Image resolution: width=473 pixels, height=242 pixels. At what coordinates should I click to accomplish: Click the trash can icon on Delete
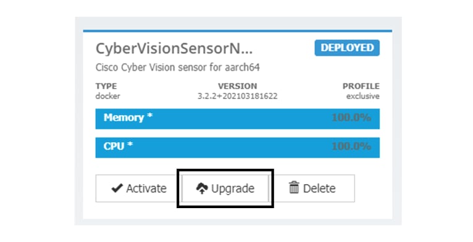coord(294,188)
